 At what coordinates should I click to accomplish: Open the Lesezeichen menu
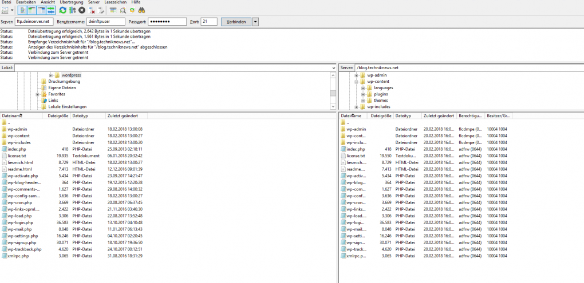coord(116,2)
